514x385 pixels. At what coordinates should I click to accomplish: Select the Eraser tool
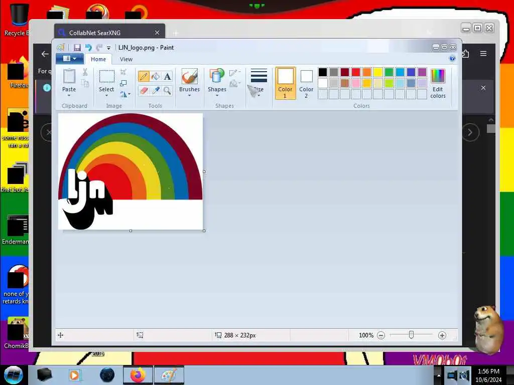coord(144,90)
